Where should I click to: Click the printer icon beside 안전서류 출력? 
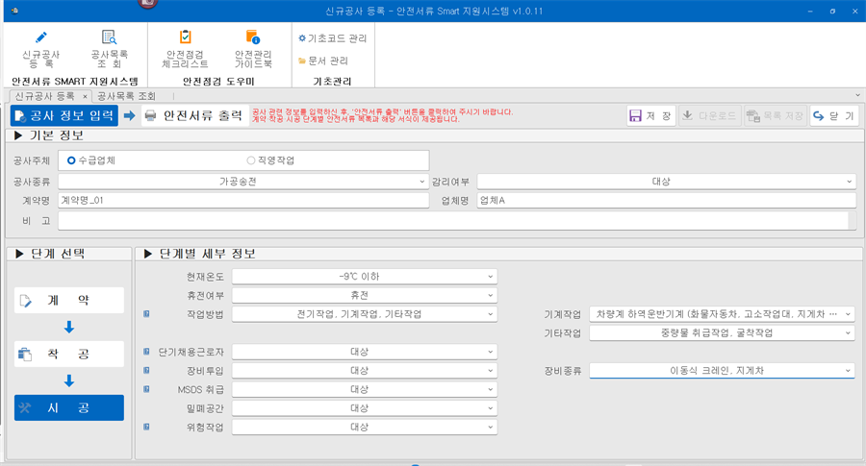tap(150, 115)
